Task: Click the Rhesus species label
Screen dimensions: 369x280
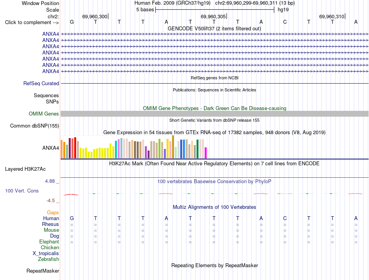Action: click(50, 224)
